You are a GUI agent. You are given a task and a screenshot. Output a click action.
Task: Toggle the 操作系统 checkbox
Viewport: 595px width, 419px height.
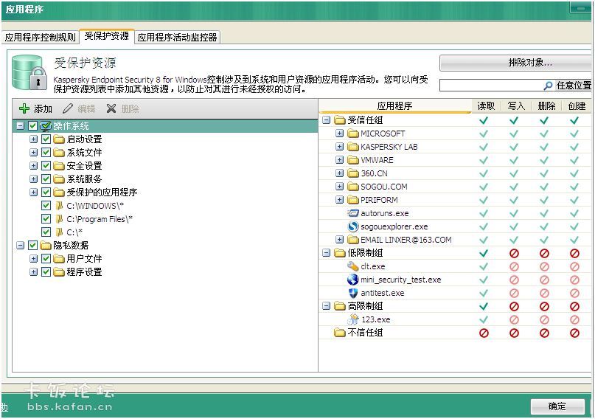[32, 126]
